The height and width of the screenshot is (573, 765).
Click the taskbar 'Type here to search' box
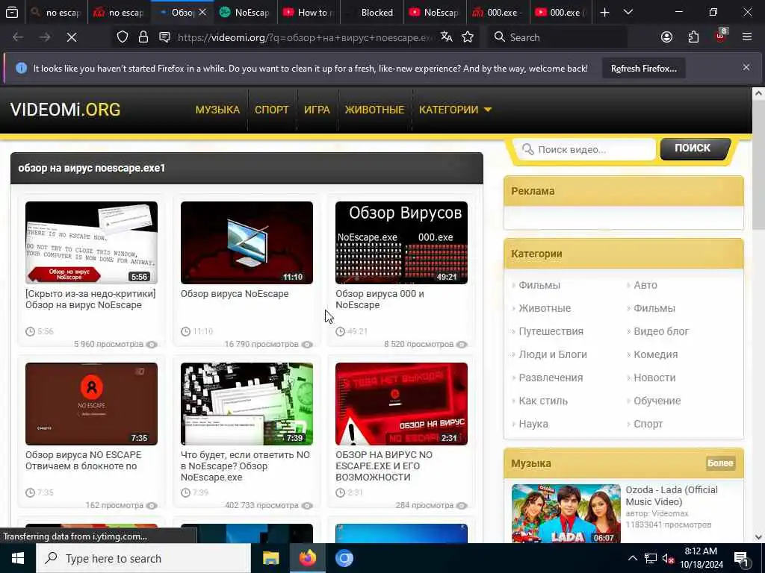coord(143,558)
